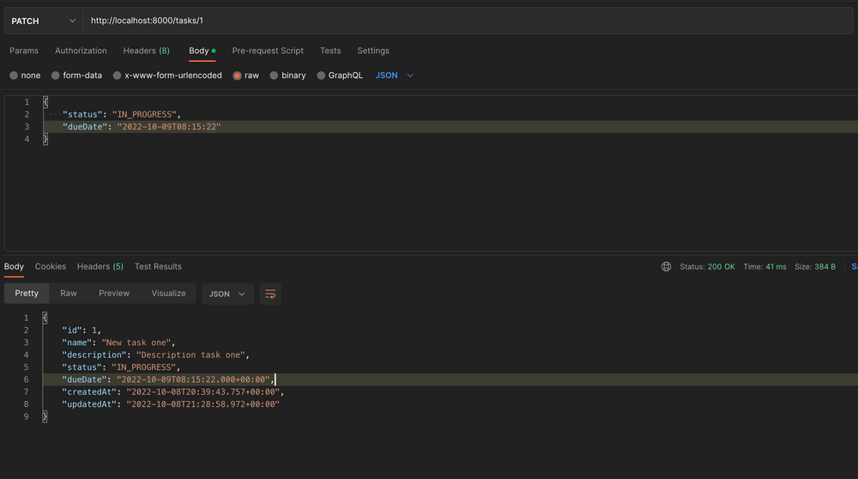Select the raw body option
858x479 pixels.
[x=245, y=76]
